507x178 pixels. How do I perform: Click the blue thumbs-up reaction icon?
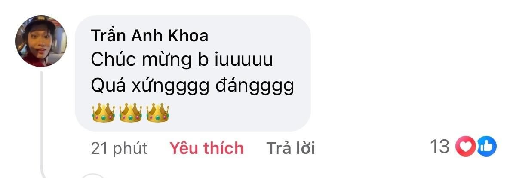pos(486,147)
